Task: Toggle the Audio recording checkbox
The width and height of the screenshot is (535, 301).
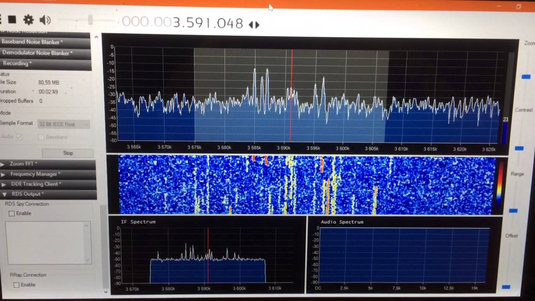Action: click(19, 137)
